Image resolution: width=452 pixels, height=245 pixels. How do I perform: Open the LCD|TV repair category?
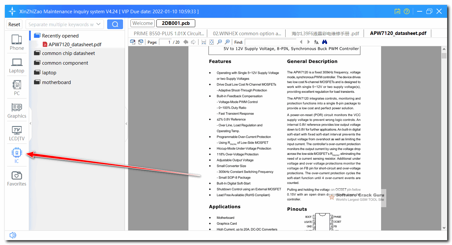(x=17, y=133)
